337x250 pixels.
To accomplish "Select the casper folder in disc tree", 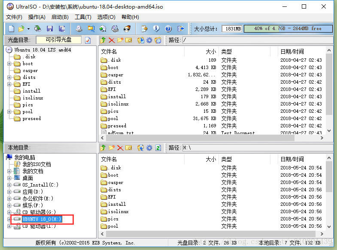I will (x=30, y=70).
